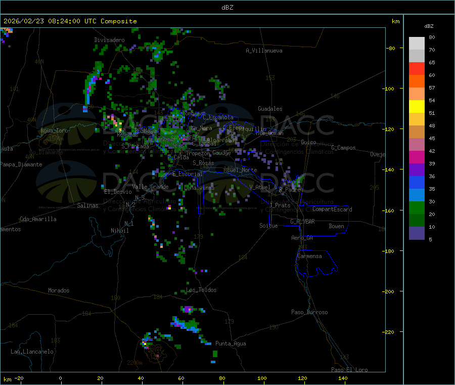Image resolution: width=455 pixels, height=385 pixels.
Task: Click the V_Atuel label
Action: click(260, 187)
